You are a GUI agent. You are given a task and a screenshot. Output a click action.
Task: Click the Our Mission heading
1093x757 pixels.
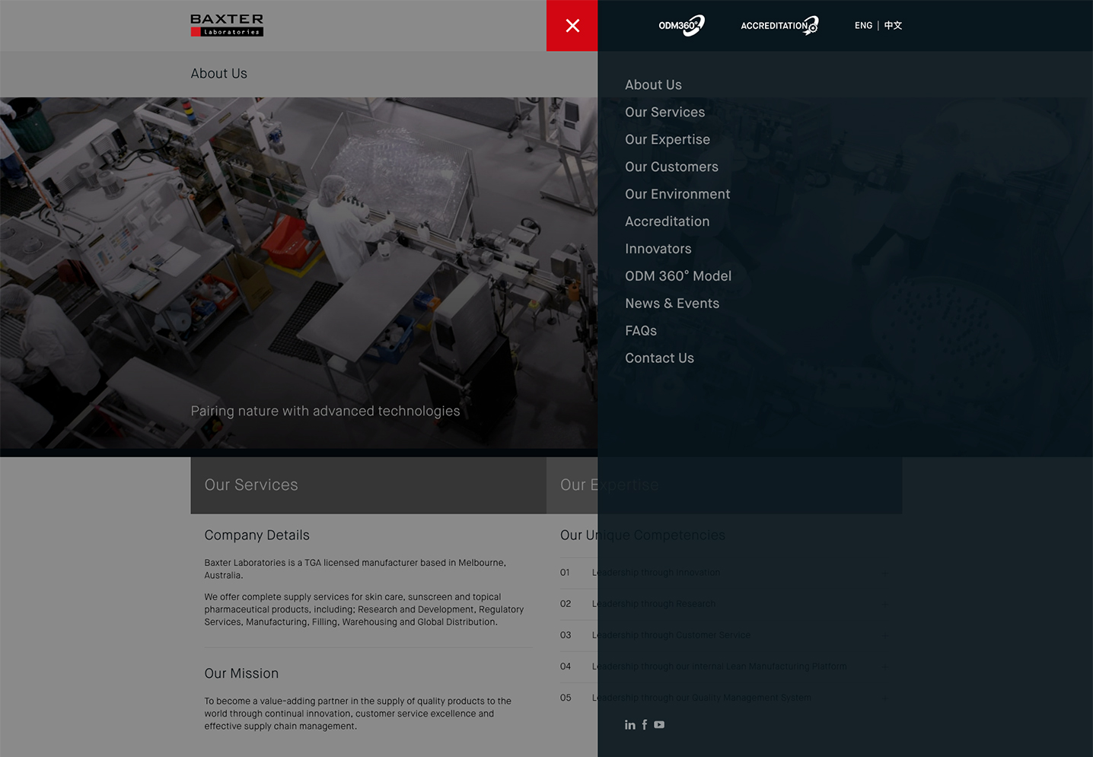[241, 674]
